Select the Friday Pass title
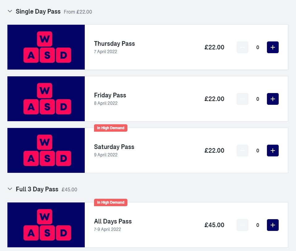 pos(110,95)
